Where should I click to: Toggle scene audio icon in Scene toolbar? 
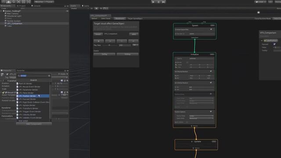click(x=101, y=8)
